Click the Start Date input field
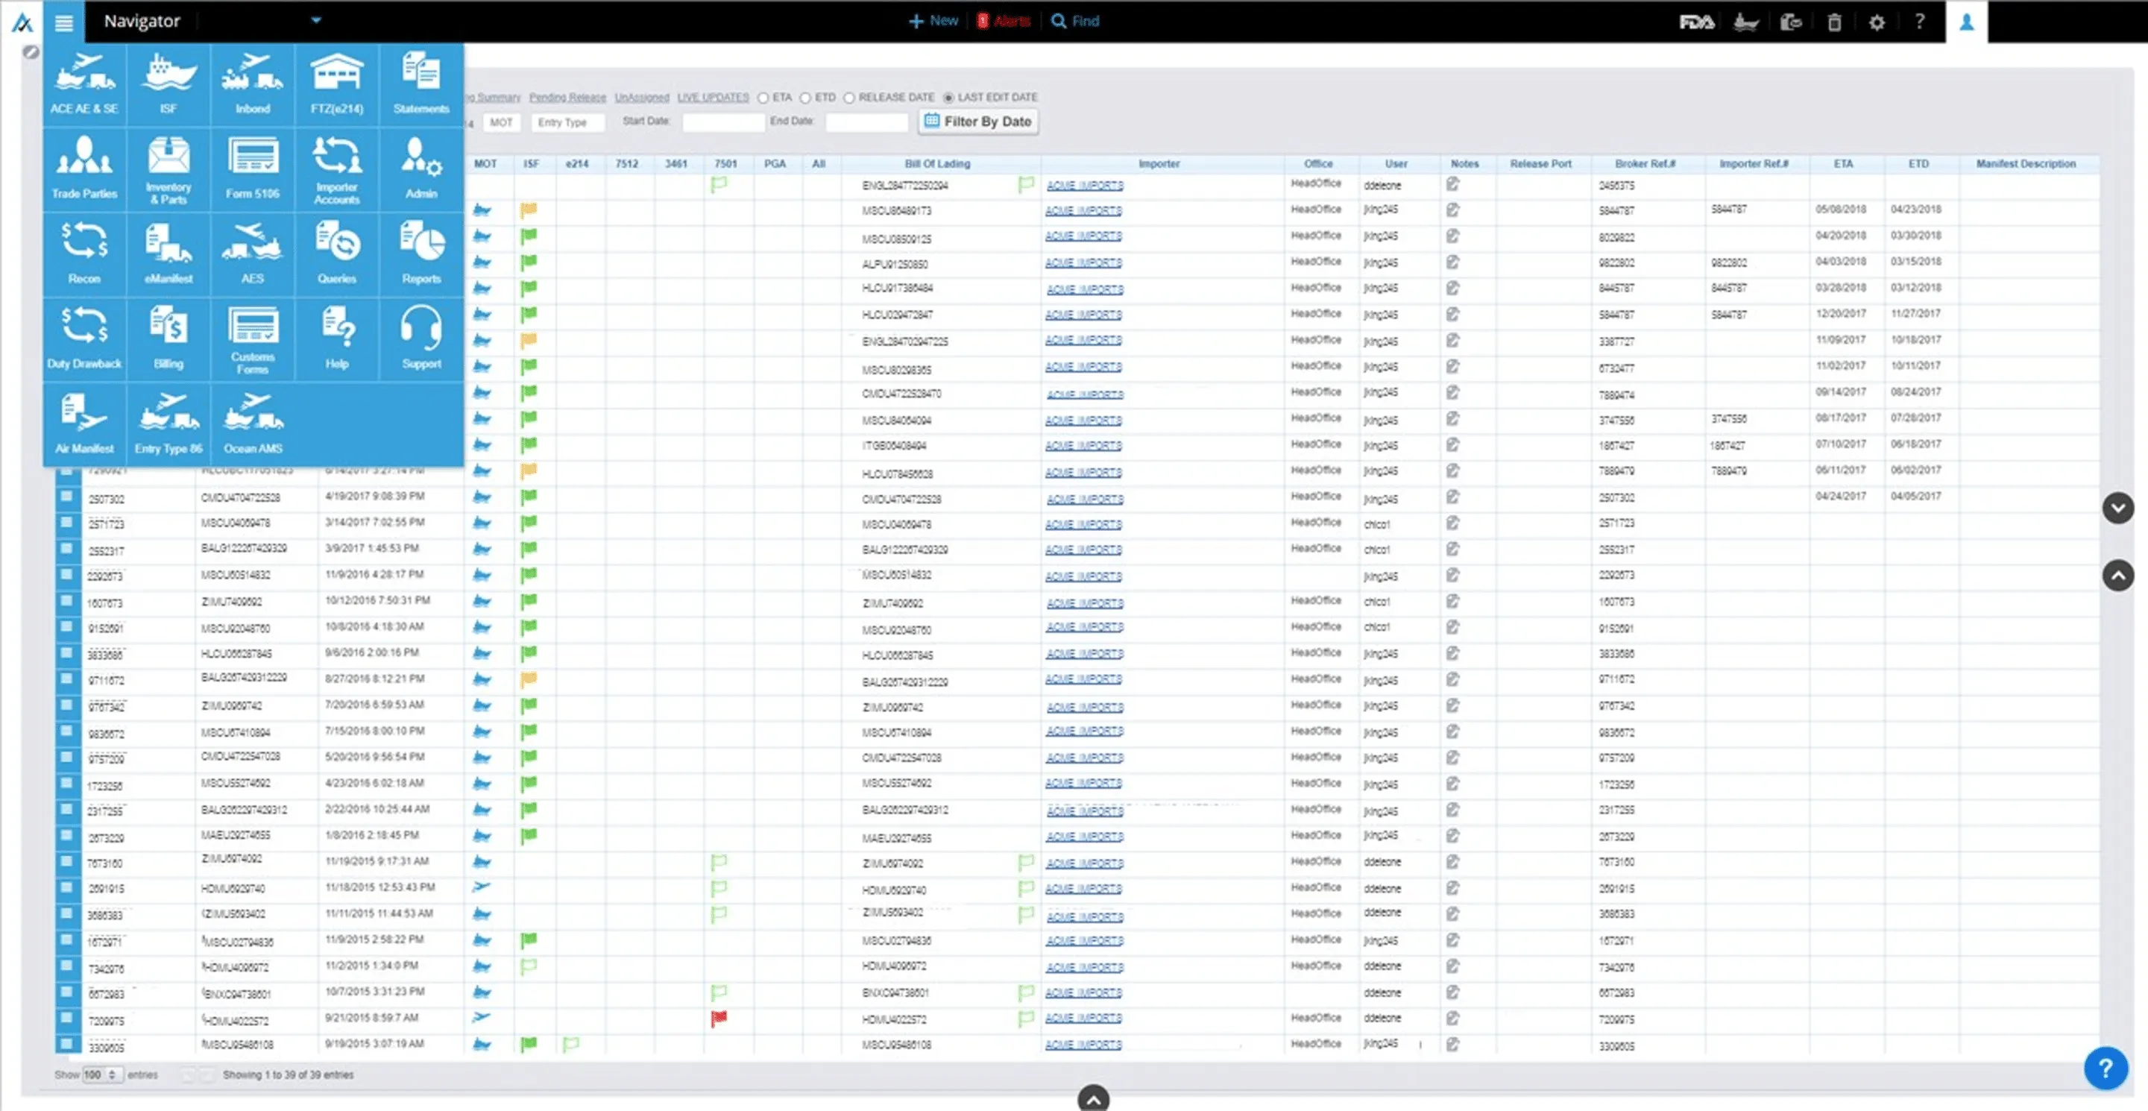Image resolution: width=2148 pixels, height=1111 pixels. pos(722,122)
